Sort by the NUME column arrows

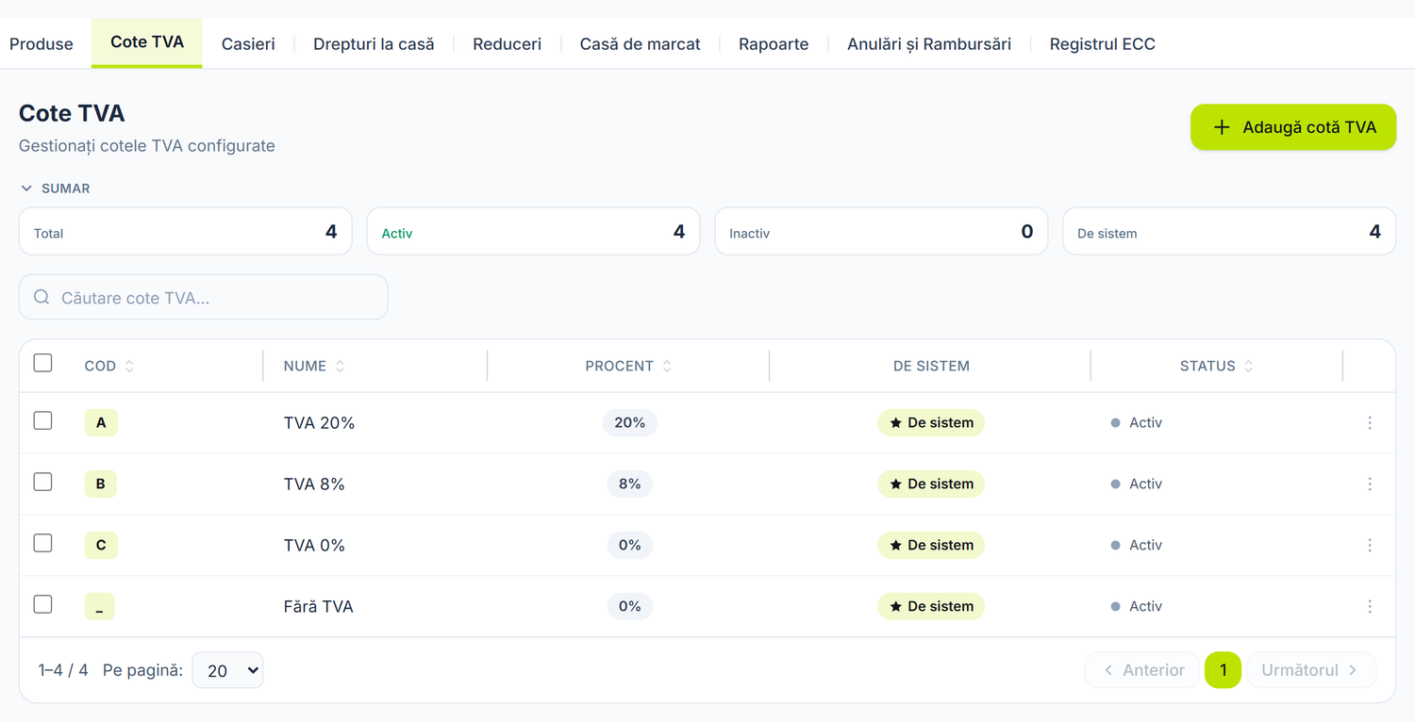[x=340, y=367]
